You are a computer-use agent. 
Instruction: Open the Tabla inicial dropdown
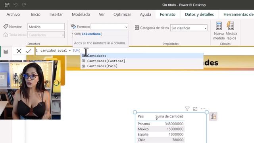[46, 35]
